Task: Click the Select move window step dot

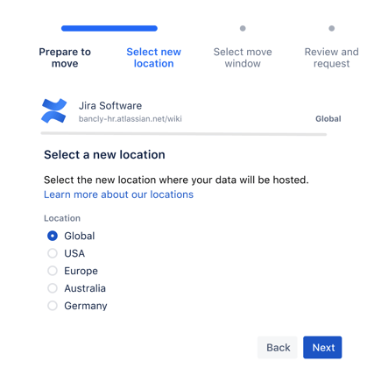Action: (x=243, y=28)
